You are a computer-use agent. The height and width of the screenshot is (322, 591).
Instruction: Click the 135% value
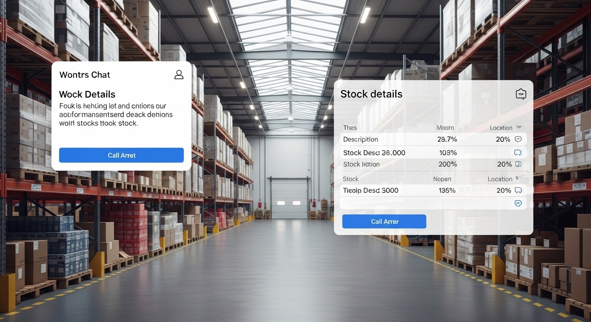tap(447, 190)
